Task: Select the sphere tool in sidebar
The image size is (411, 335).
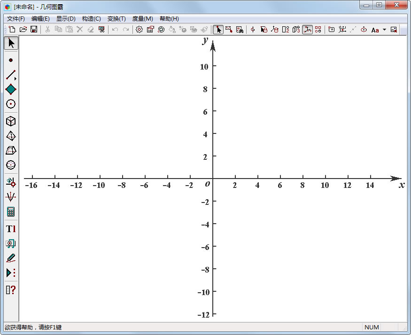Action: [x=11, y=165]
